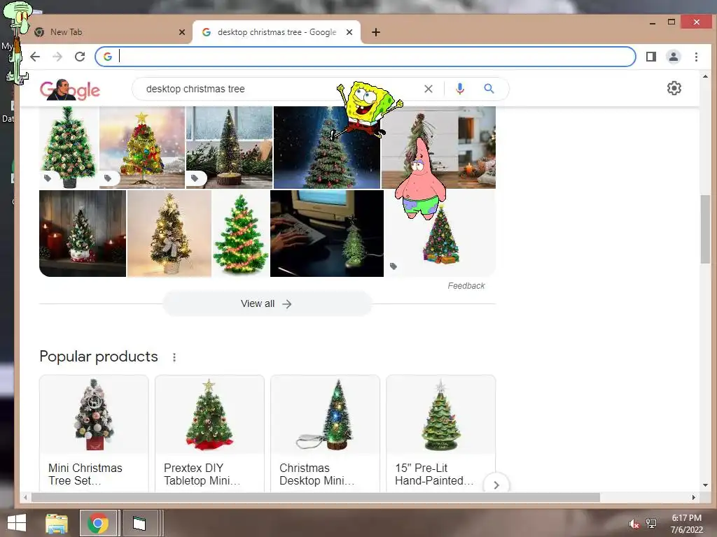Click the page scroll down arrow
This screenshot has width=717, height=537.
pyautogui.click(x=705, y=485)
